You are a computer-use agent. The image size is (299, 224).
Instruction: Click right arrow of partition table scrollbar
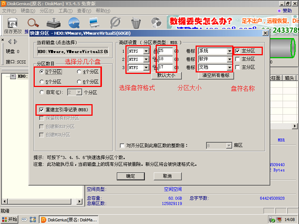(295, 126)
